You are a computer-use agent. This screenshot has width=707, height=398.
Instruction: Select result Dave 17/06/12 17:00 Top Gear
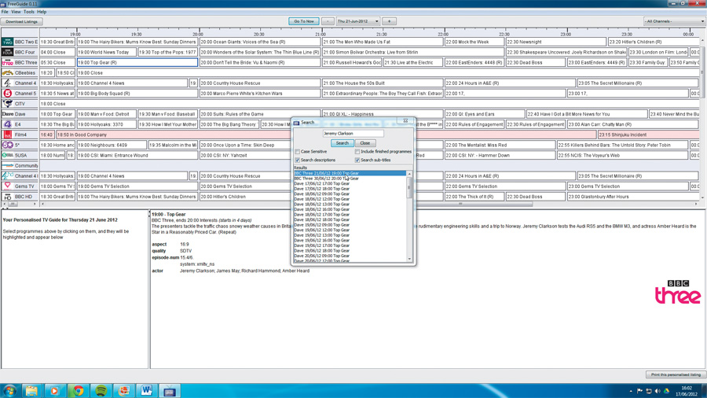(x=350, y=183)
